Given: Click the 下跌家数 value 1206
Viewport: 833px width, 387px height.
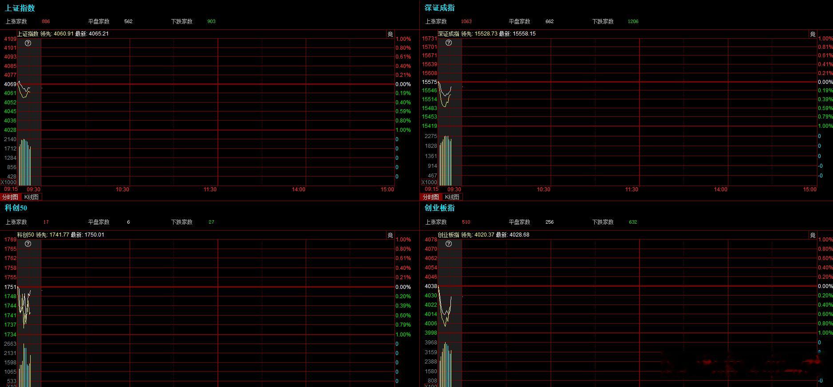Looking at the screenshot, I should 633,21.
